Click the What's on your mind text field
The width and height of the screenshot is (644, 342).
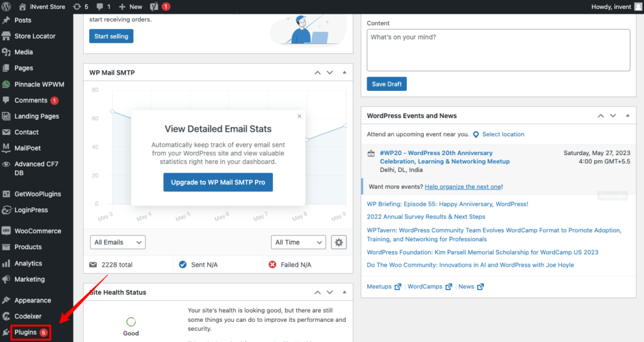[x=498, y=50]
